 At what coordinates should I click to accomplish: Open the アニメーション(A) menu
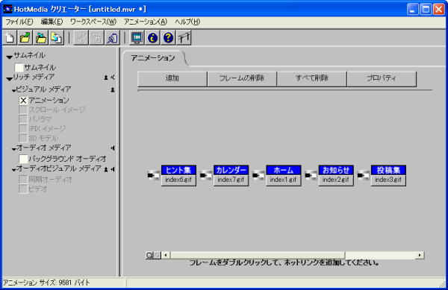146,22
